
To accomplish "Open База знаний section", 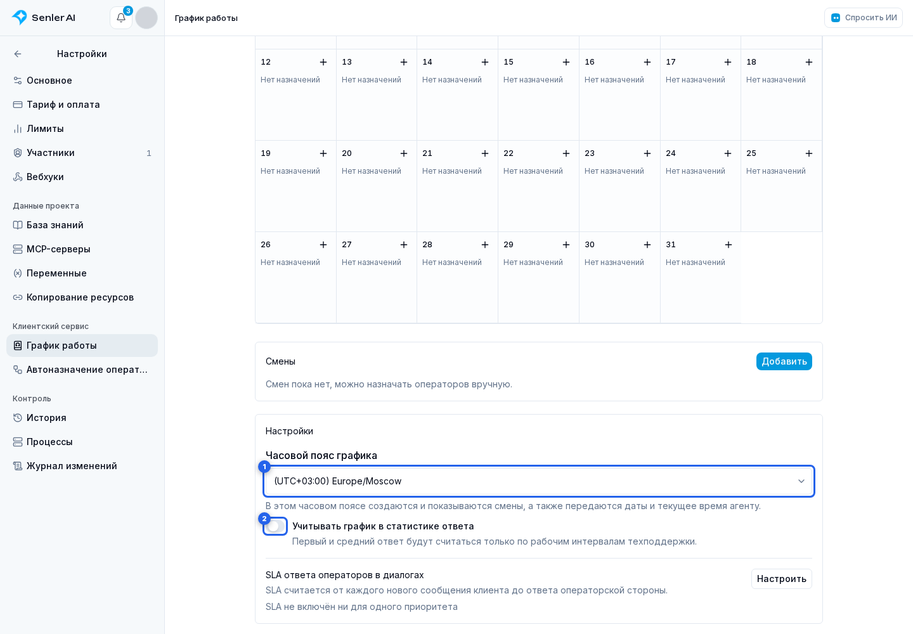I will tap(82, 225).
